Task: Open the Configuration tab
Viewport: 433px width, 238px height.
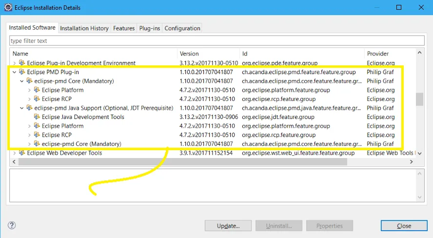Action: tap(182, 28)
